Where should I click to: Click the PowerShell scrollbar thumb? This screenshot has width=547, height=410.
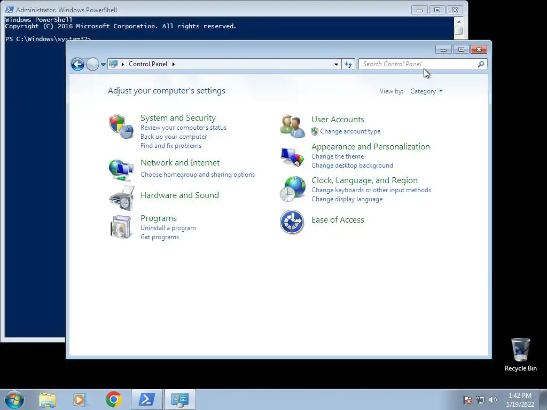[459, 30]
